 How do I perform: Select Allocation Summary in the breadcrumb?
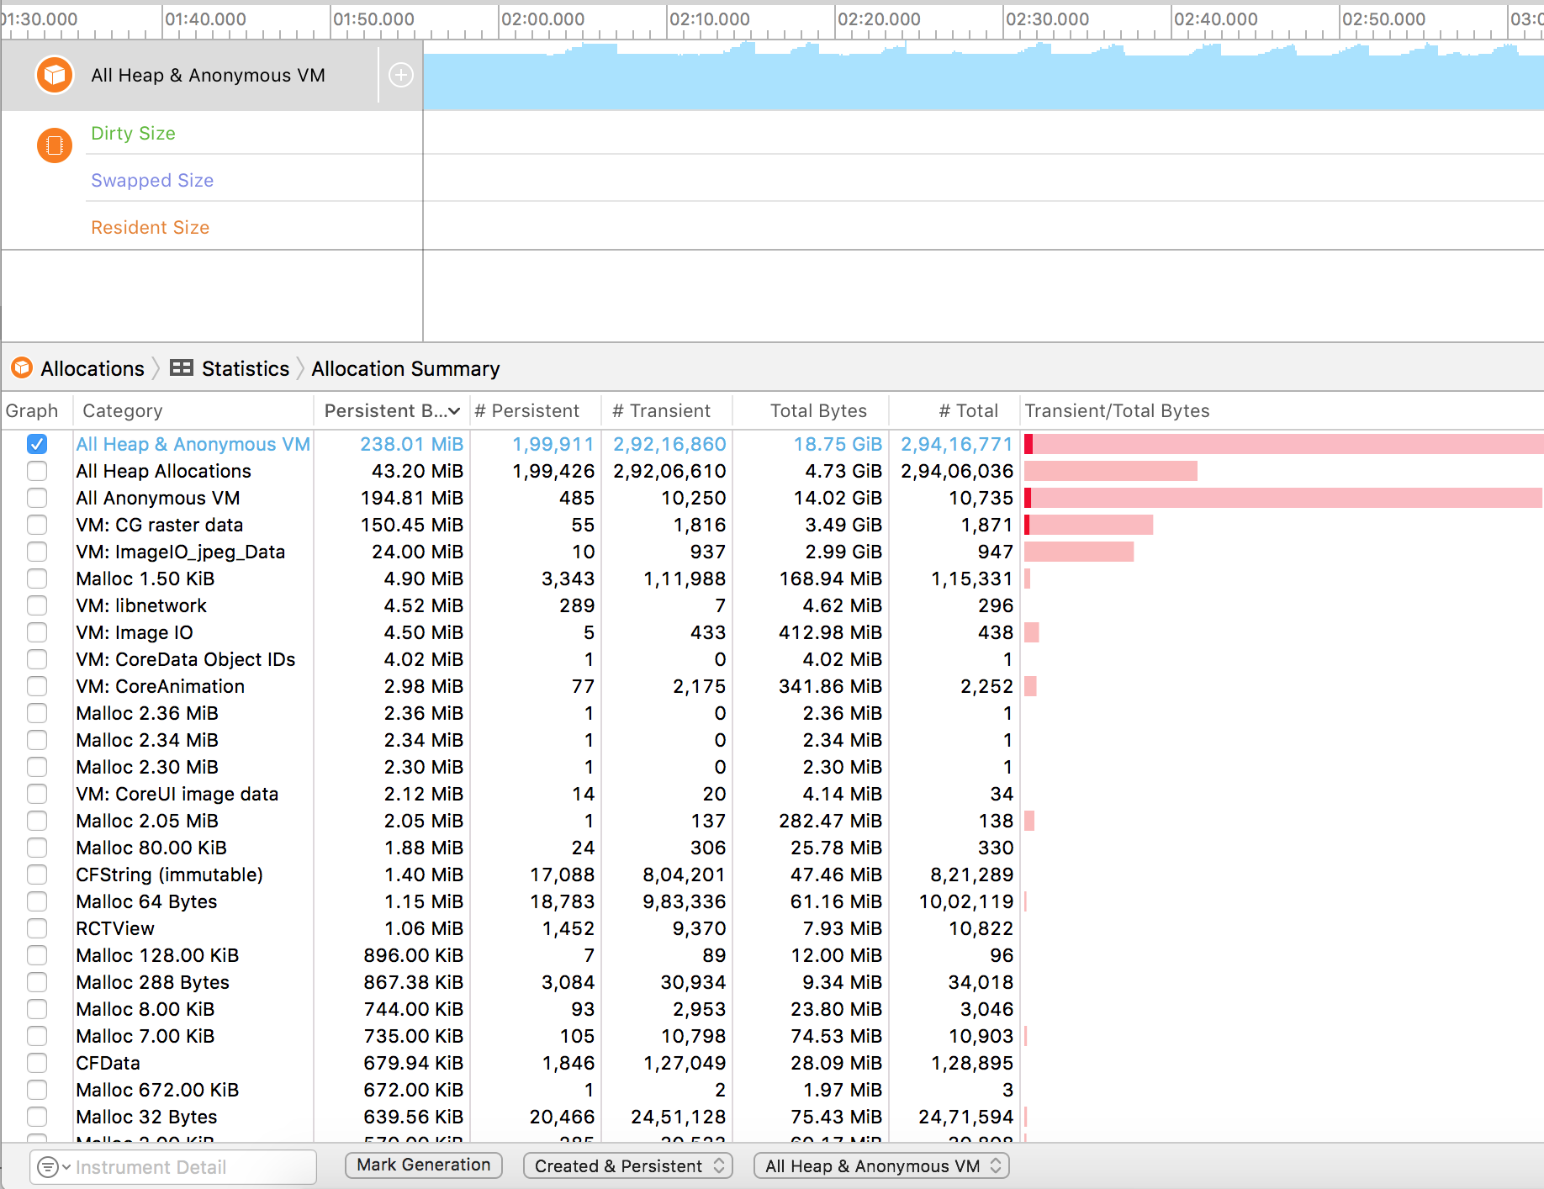[x=405, y=368]
